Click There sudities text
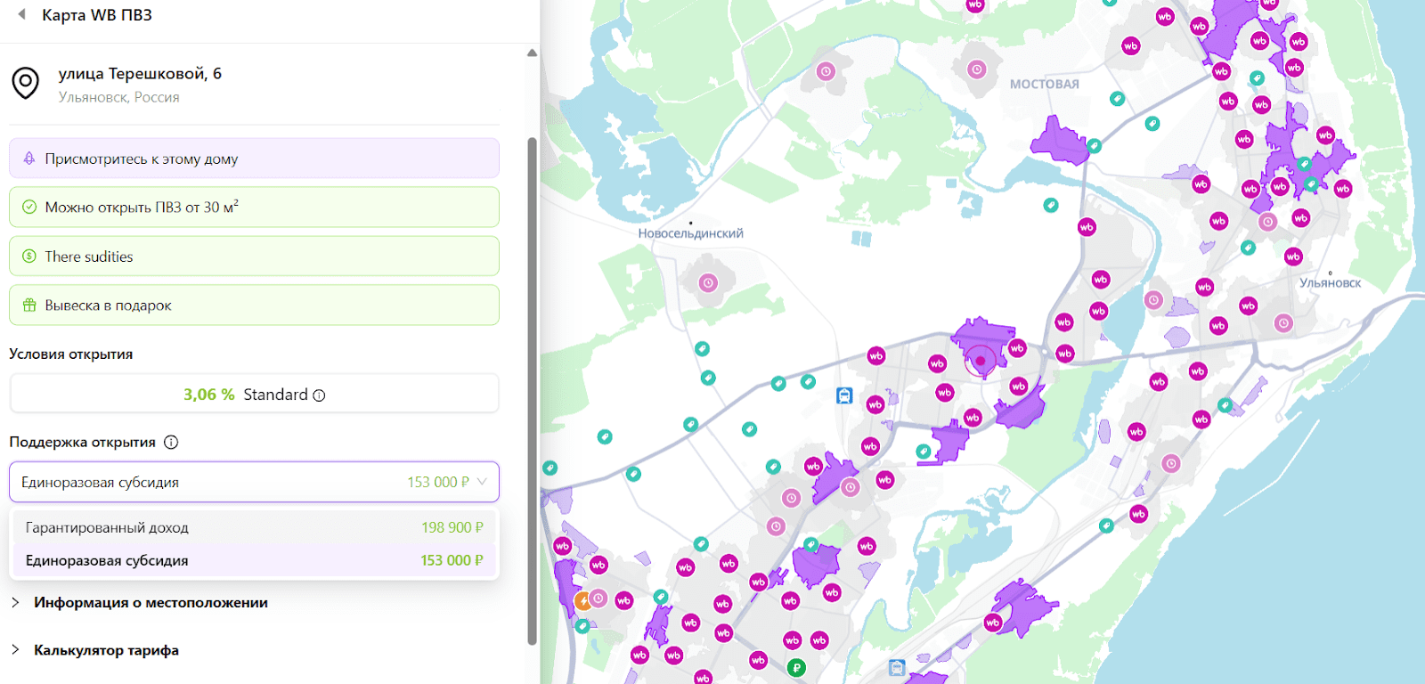 [x=89, y=256]
